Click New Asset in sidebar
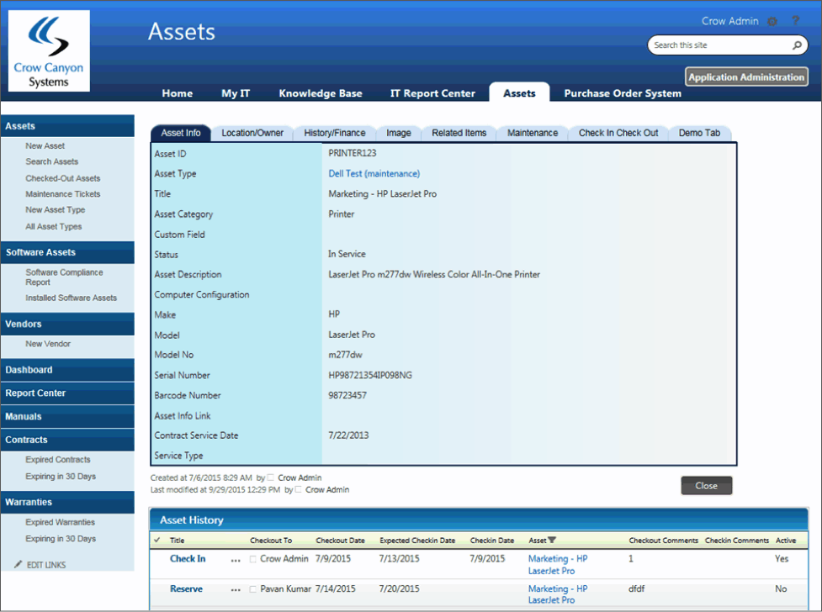Screen dimensions: 822x612 (x=45, y=145)
